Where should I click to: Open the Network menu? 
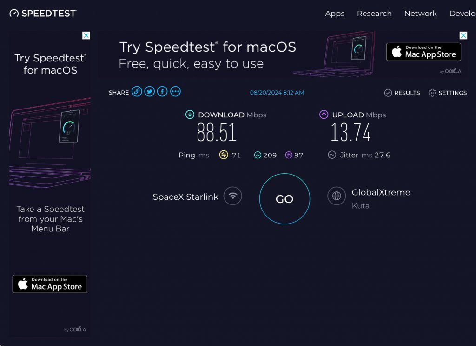click(420, 14)
